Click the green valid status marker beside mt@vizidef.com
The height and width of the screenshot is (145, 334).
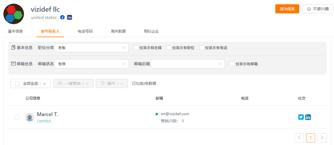157,114
